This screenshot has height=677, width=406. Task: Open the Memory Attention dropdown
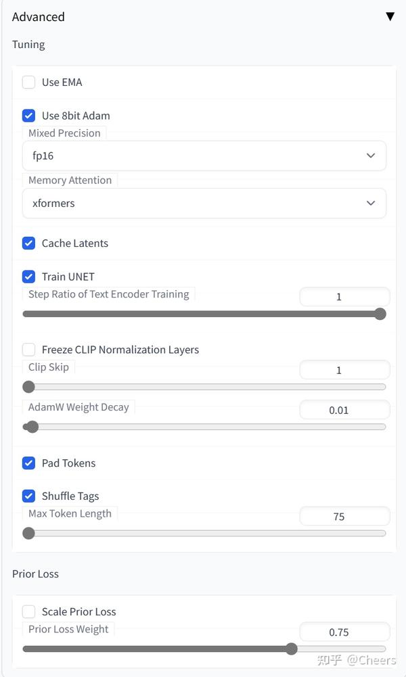click(x=204, y=203)
